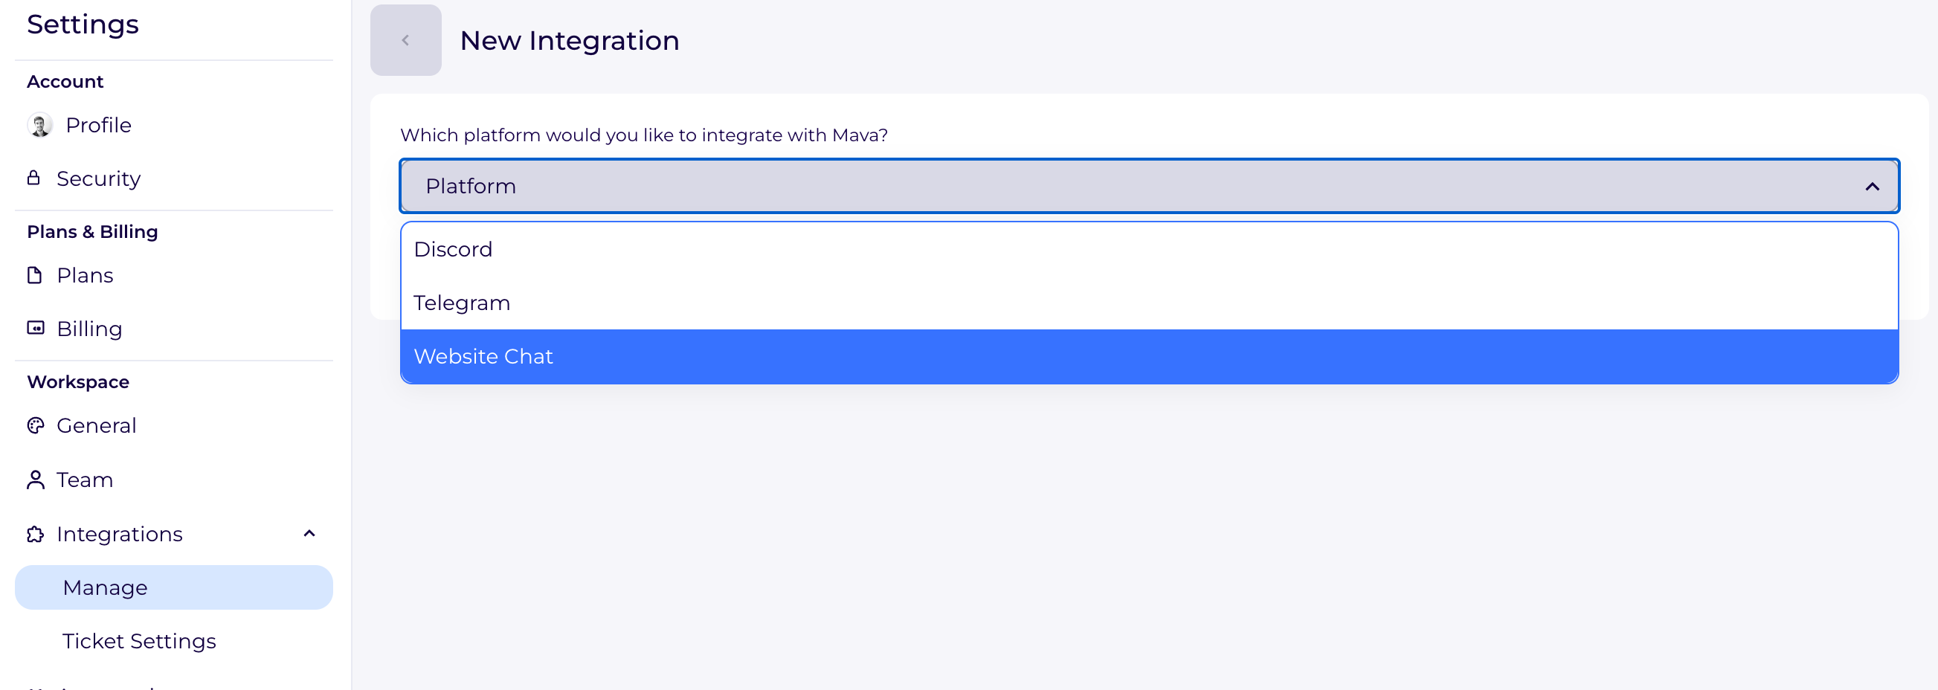Choose Telegram from the platform list
This screenshot has width=1938, height=690.
pos(462,303)
